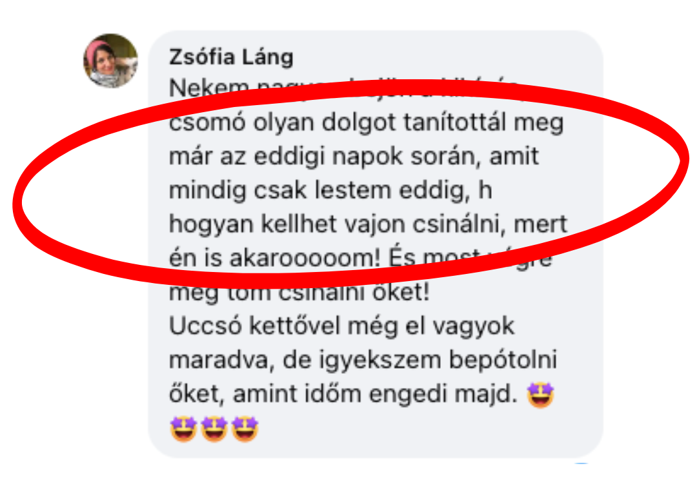The height and width of the screenshot is (486, 697).
Task: Open the Zsófia Láng name link
Action: (x=231, y=57)
